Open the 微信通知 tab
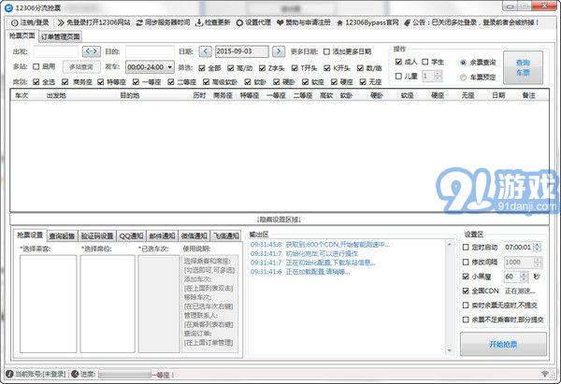Screen dimensions: 561x384 click(194, 236)
